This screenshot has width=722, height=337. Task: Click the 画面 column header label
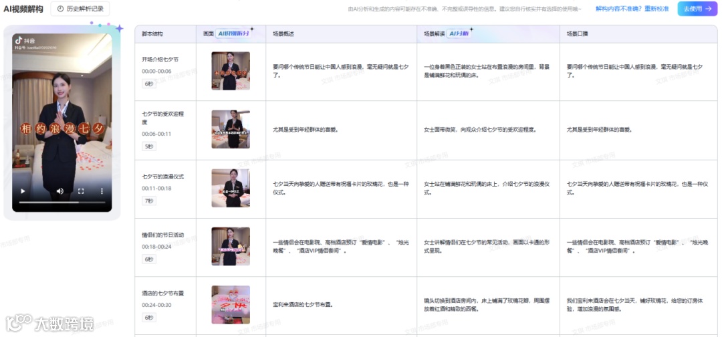click(208, 34)
